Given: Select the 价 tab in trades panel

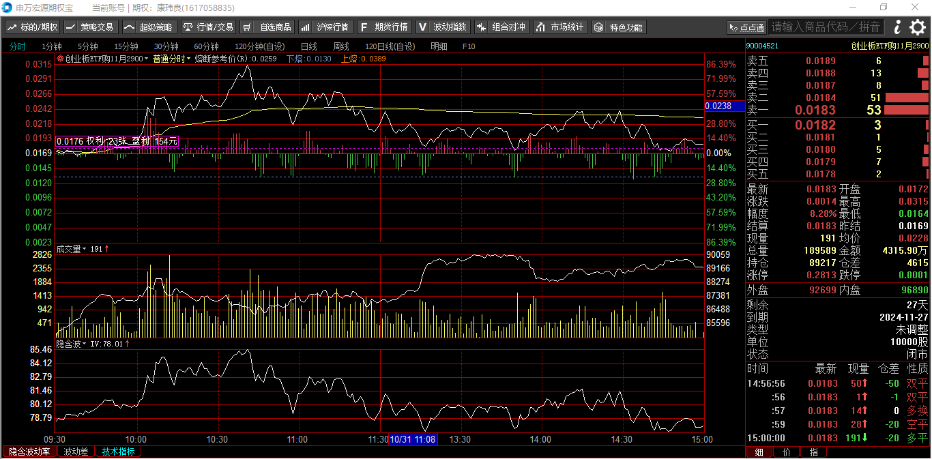Looking at the screenshot, I should click(x=786, y=452).
